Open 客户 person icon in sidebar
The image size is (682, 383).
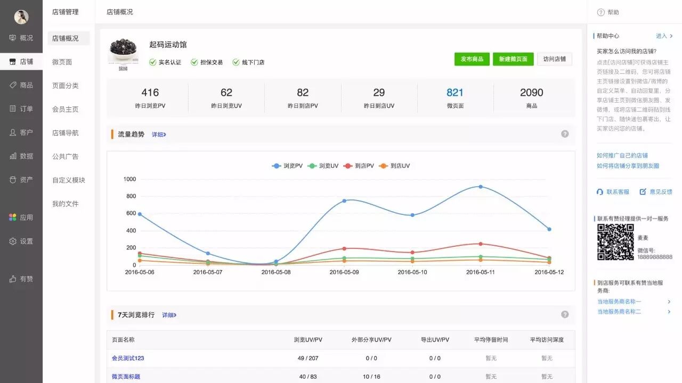pos(13,132)
